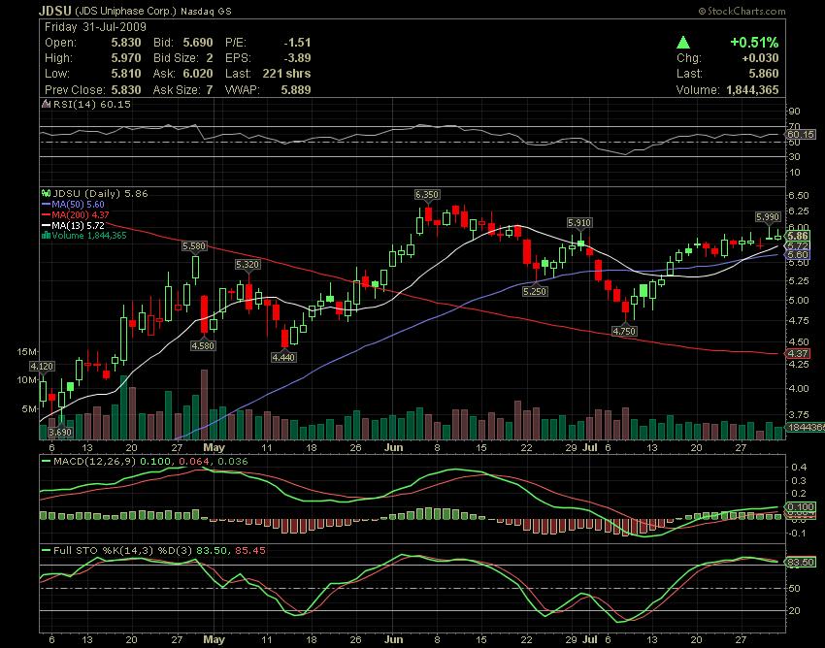Image resolution: width=825 pixels, height=648 pixels.
Task: Click the 4.750 low price marker
Action: [x=624, y=331]
